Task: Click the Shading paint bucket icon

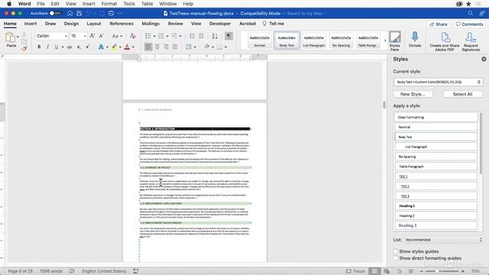Action: click(207, 47)
